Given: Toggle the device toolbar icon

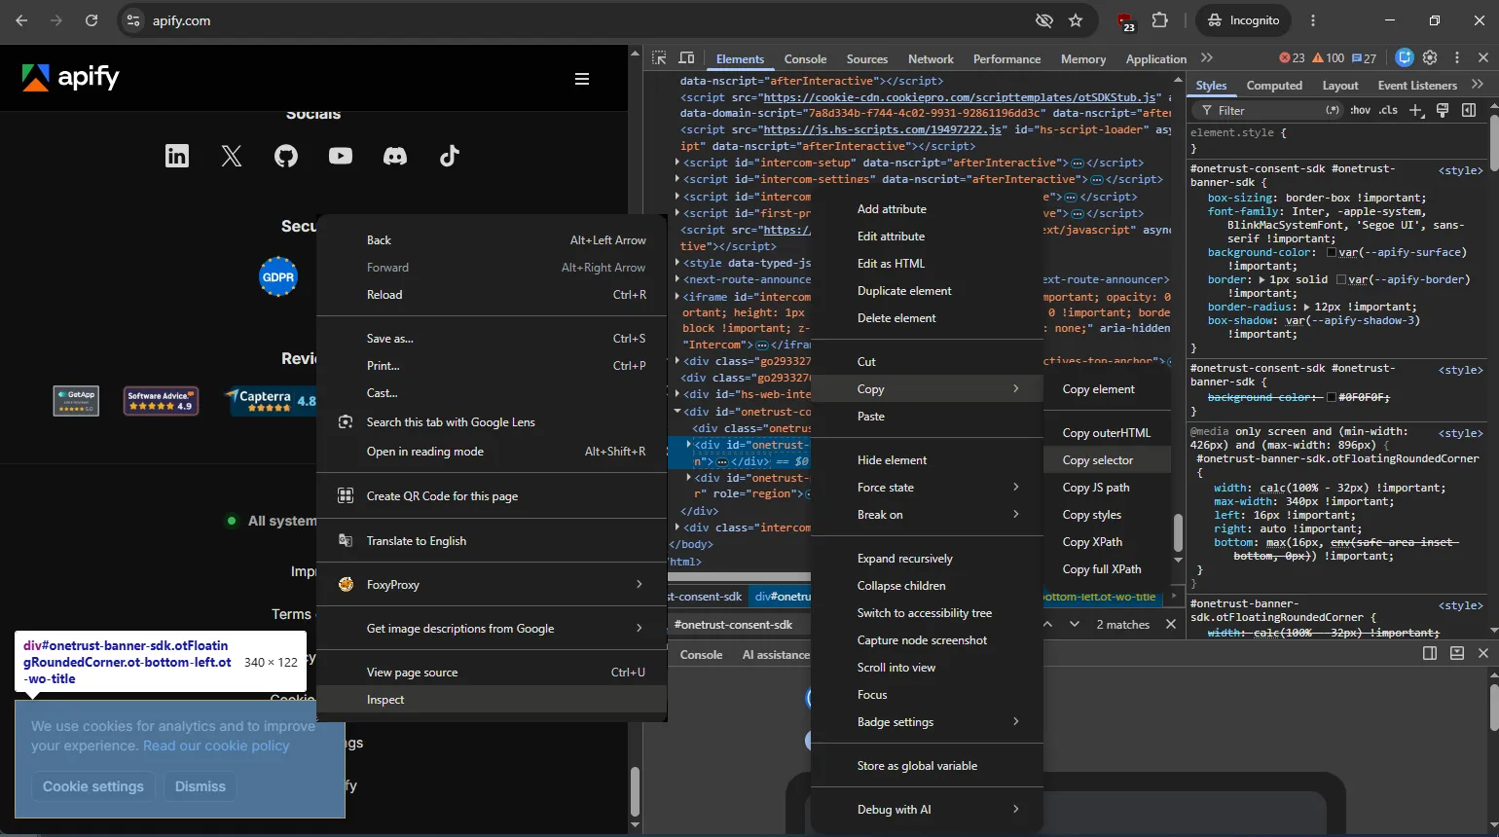Looking at the screenshot, I should (x=686, y=58).
